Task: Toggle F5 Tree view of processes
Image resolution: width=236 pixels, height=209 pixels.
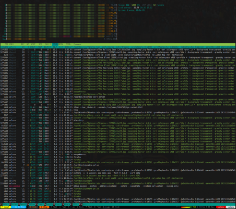Action: 40,204
